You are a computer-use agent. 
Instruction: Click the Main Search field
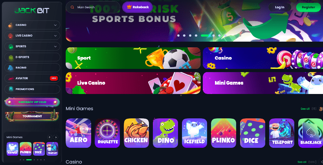[93, 7]
